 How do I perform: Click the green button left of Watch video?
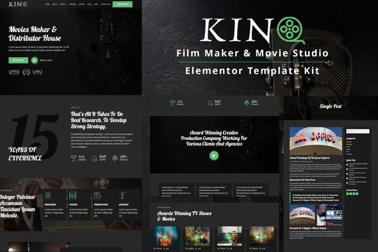pyautogui.click(x=19, y=60)
